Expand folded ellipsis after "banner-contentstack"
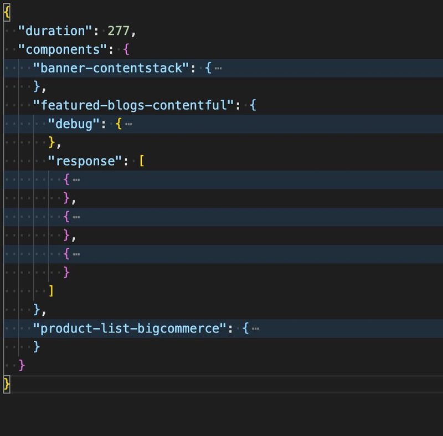The image size is (443, 436). point(218,68)
